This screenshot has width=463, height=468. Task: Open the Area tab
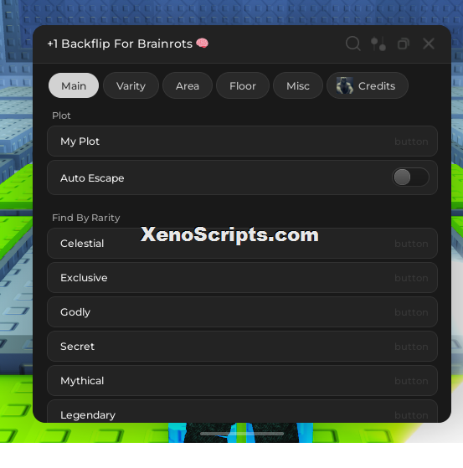tap(188, 85)
